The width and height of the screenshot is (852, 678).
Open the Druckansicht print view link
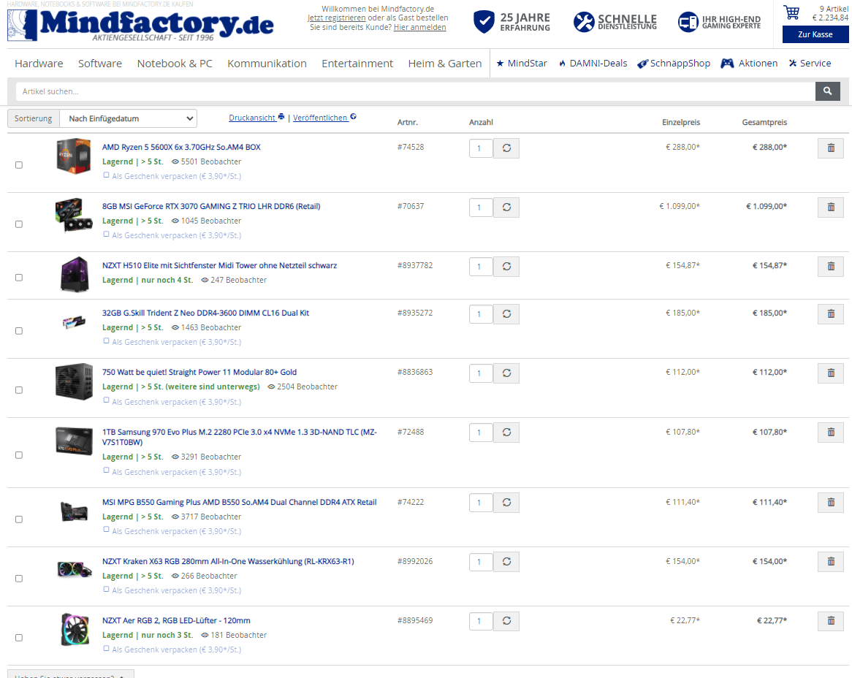tap(256, 118)
